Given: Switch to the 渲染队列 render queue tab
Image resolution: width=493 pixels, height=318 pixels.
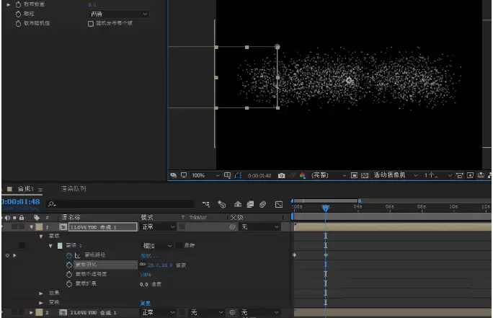Looking at the screenshot, I should pyautogui.click(x=74, y=189).
